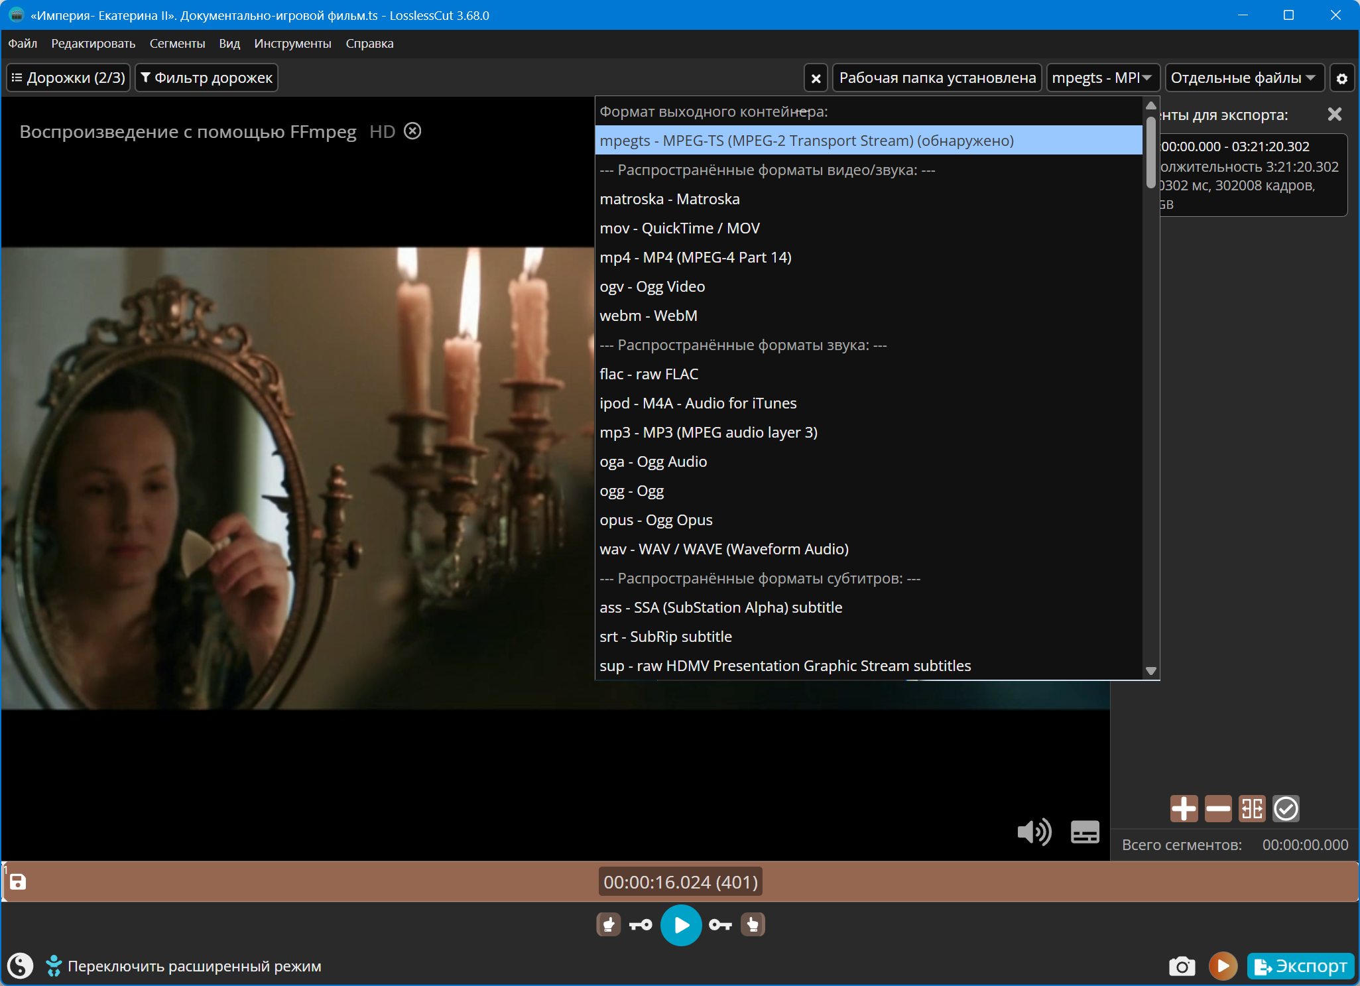The height and width of the screenshot is (986, 1360).
Task: Click the brown timeline segment bar
Action: 332,882
